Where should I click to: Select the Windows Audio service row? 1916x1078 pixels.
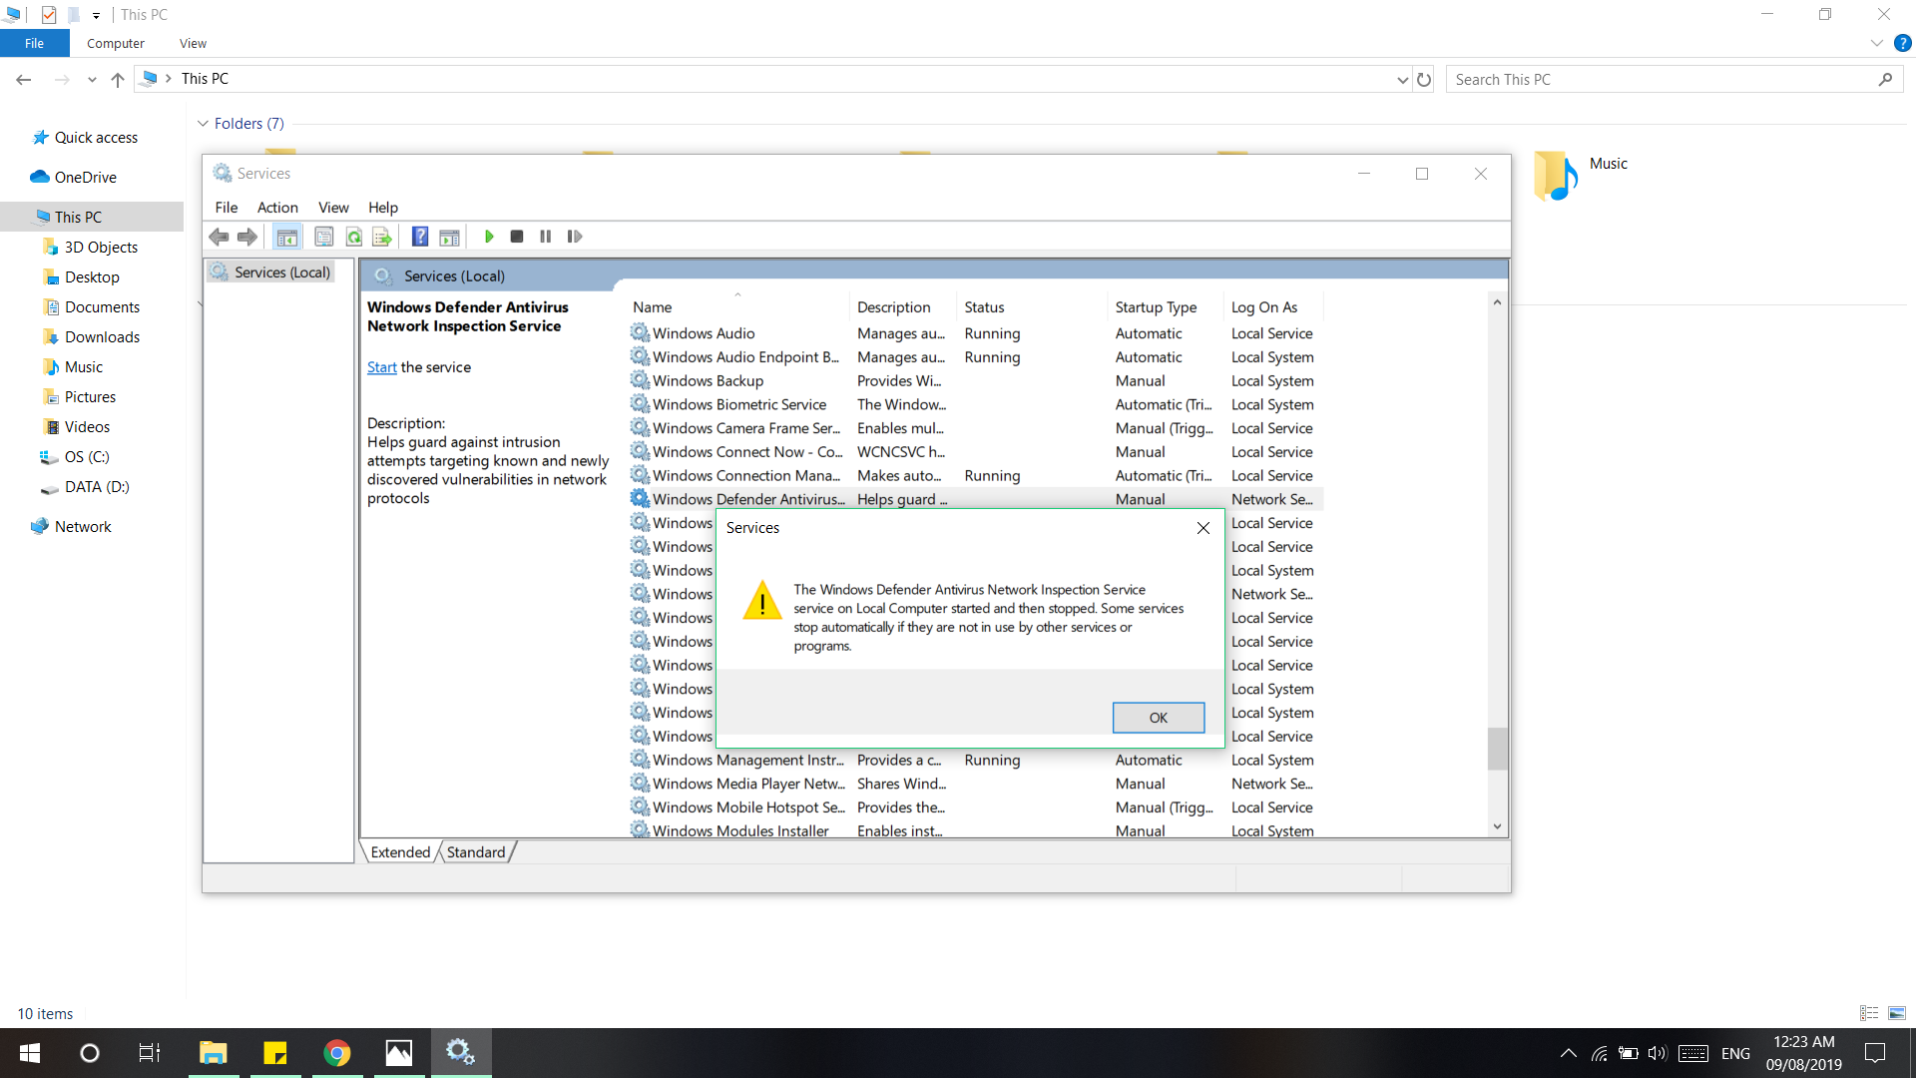[x=976, y=333]
